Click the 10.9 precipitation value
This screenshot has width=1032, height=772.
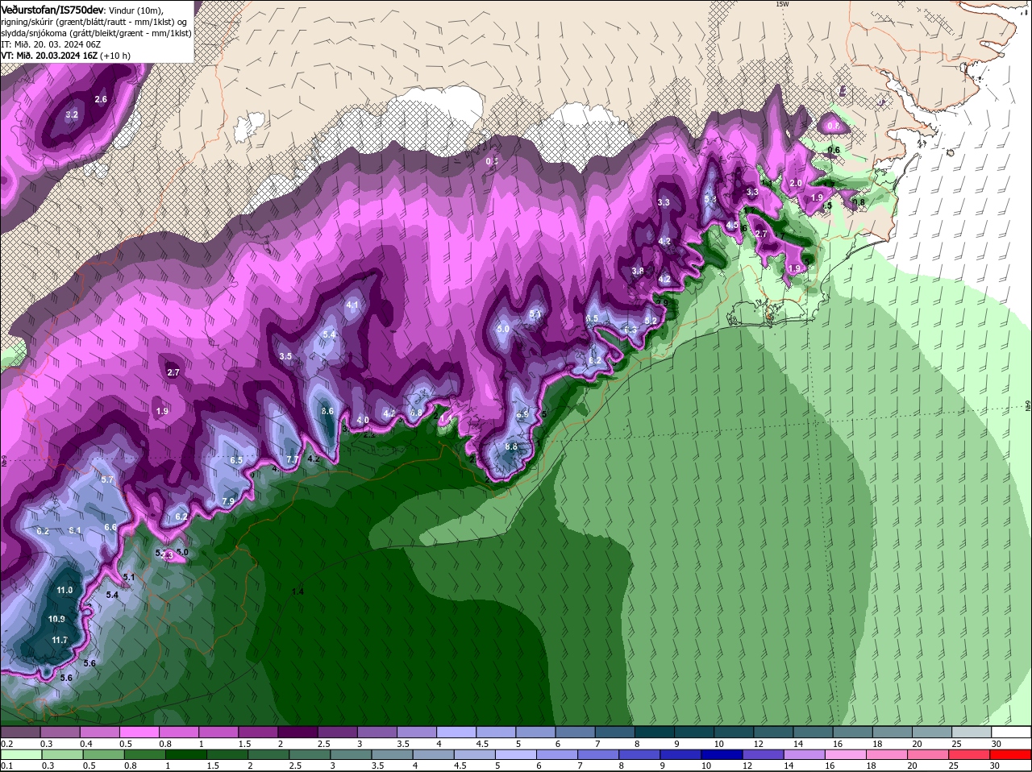56,619
